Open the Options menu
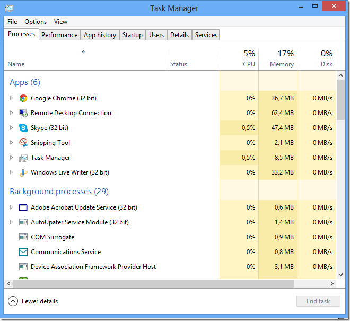Image resolution: width=350 pixels, height=321 pixels. (36, 22)
